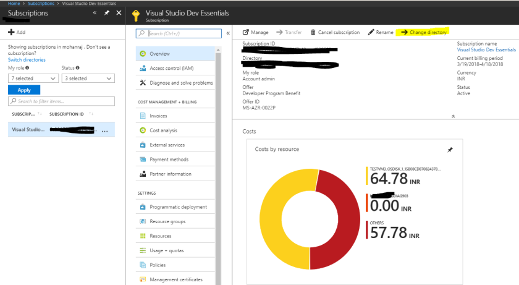Click the Resources grid icon
This screenshot has height=285, width=519.
[143, 236]
